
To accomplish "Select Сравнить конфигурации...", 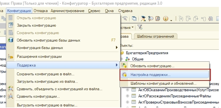I will click(63, 97).
